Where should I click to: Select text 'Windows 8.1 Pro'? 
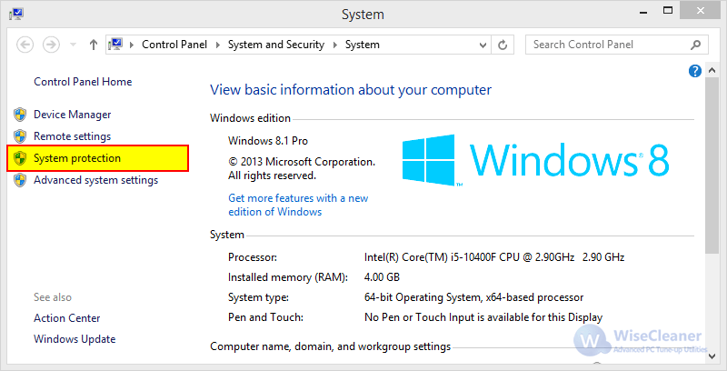(268, 141)
